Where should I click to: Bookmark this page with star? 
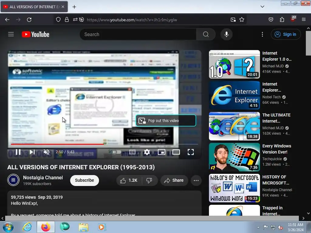(241, 20)
